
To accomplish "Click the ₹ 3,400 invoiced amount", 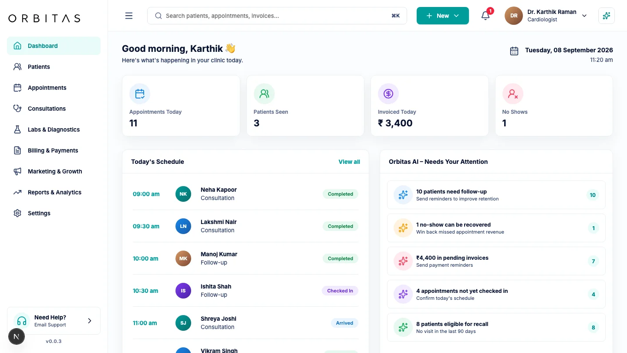I will (x=395, y=123).
